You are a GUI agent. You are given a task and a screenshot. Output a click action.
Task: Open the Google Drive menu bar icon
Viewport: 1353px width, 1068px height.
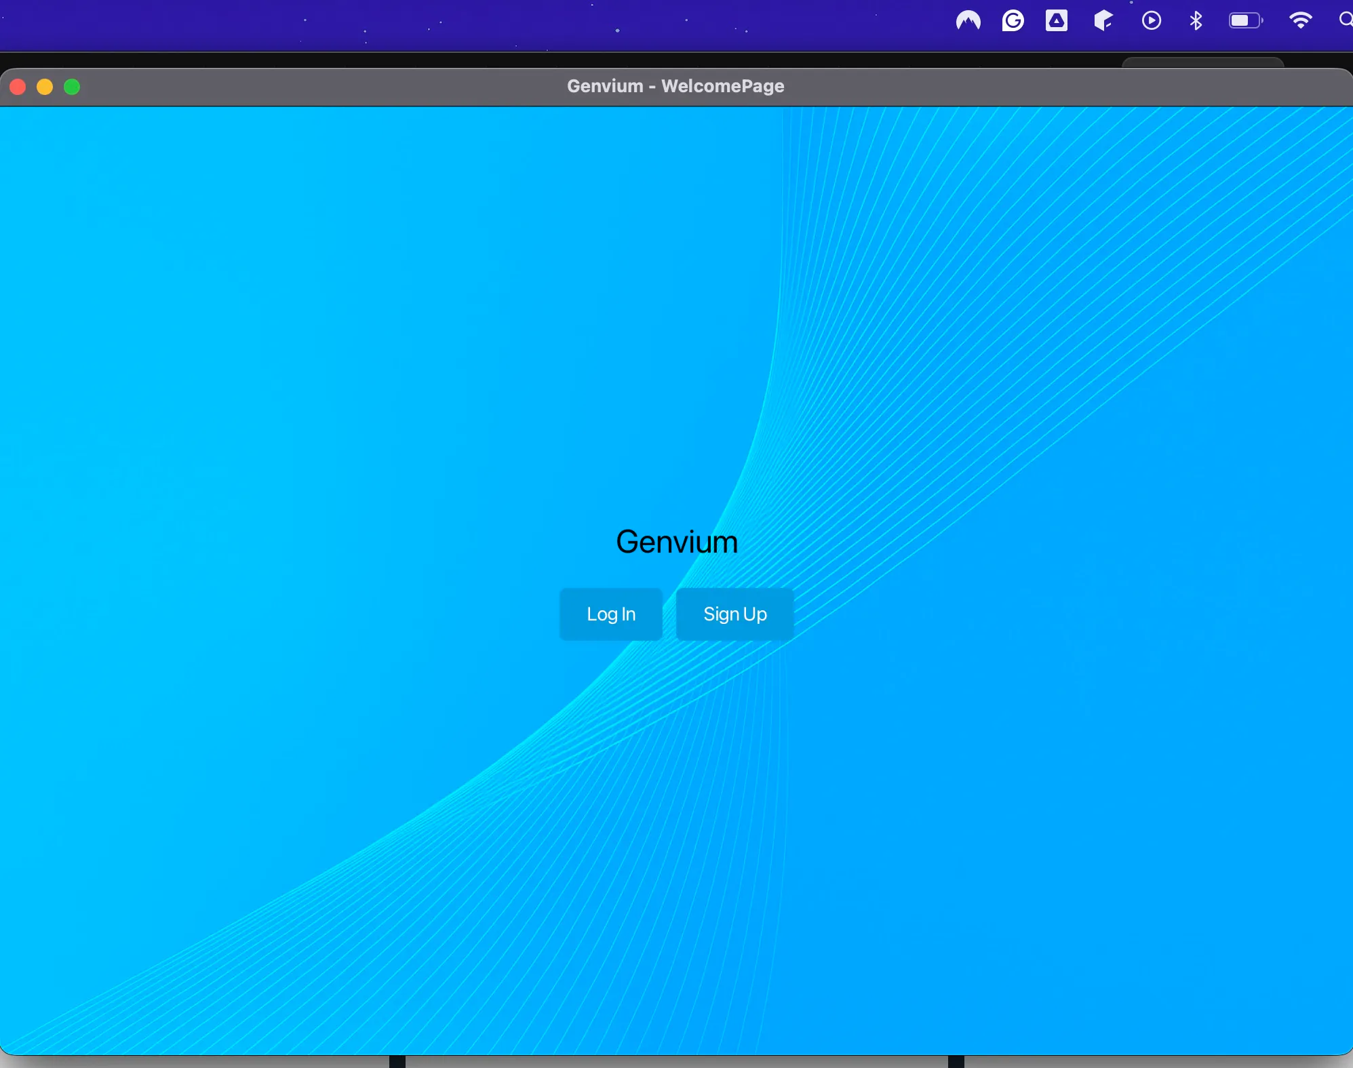(x=1057, y=21)
